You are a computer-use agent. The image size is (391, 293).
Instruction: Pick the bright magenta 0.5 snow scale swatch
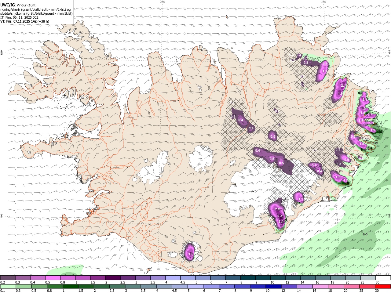pyautogui.click(x=53, y=278)
